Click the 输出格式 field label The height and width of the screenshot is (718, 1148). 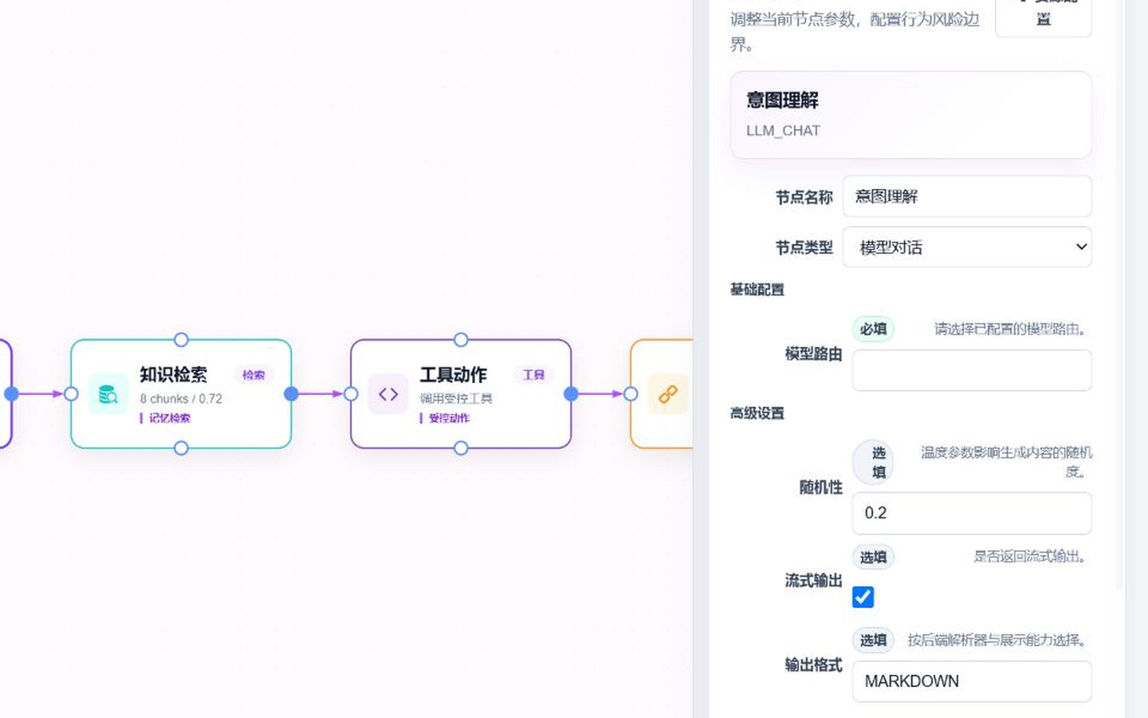click(x=813, y=665)
